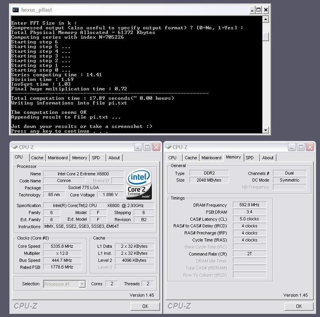Click the Package value Socket 775 LGA
The width and height of the screenshot is (320, 317).
click(84, 187)
